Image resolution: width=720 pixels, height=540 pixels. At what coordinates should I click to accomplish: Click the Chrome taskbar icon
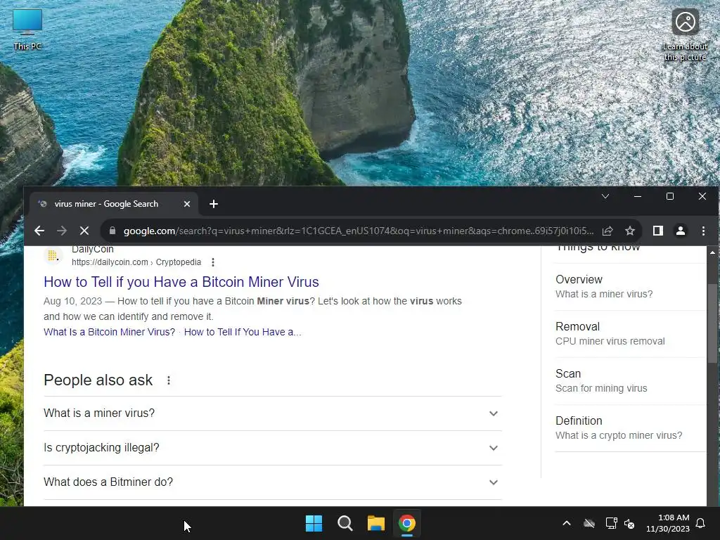pos(407,523)
